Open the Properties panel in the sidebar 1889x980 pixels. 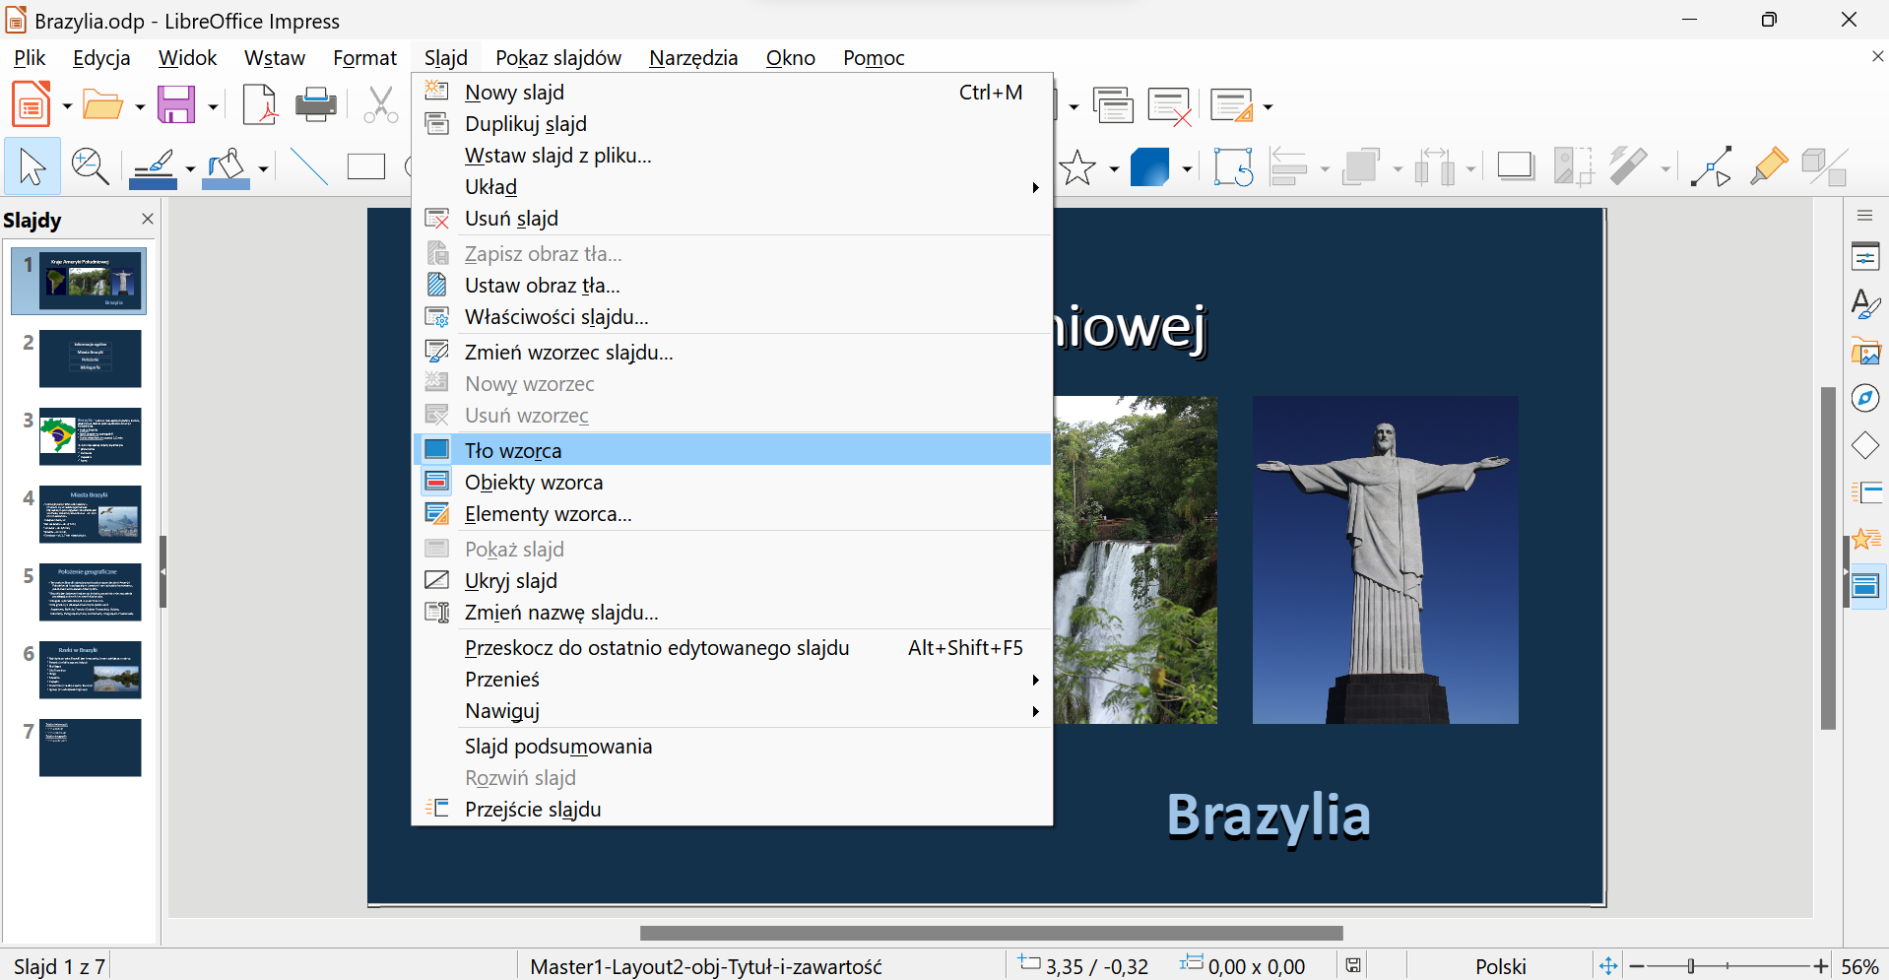pyautogui.click(x=1866, y=256)
